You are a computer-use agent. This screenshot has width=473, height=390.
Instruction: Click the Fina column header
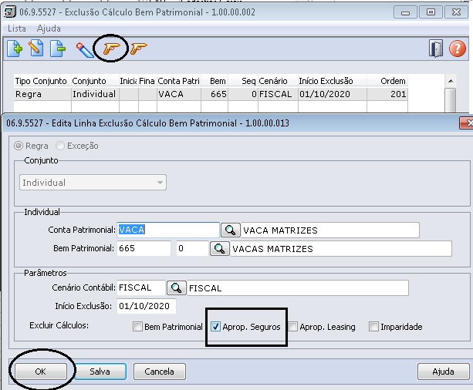[147, 81]
